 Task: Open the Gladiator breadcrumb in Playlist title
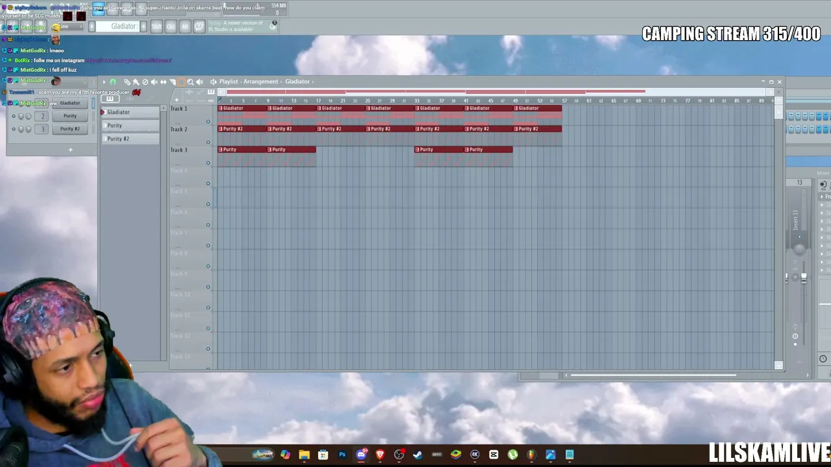[x=297, y=82]
